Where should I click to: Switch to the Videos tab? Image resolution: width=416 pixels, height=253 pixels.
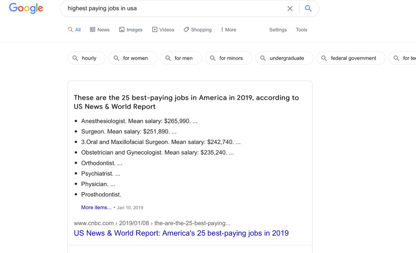(163, 29)
